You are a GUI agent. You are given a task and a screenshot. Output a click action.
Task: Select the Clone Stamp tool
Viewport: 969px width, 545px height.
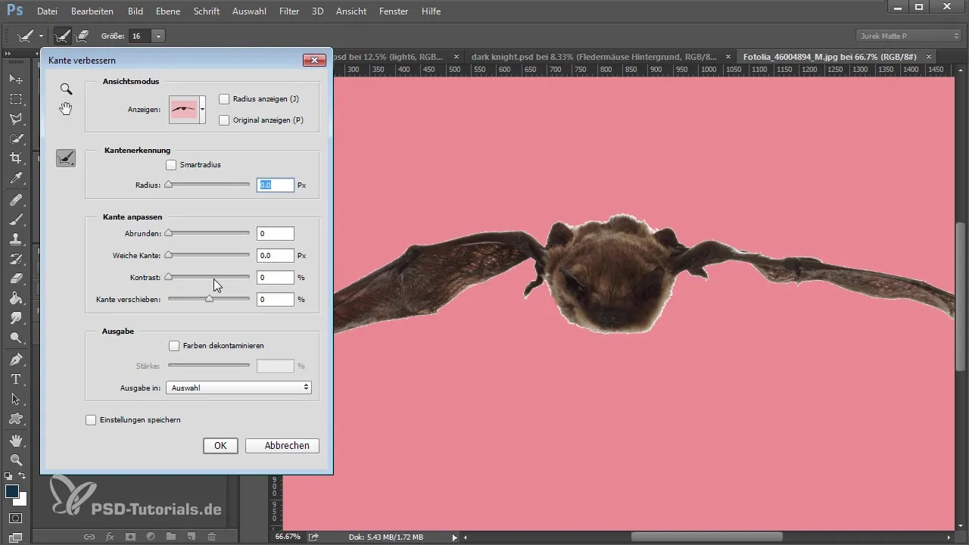(x=15, y=239)
